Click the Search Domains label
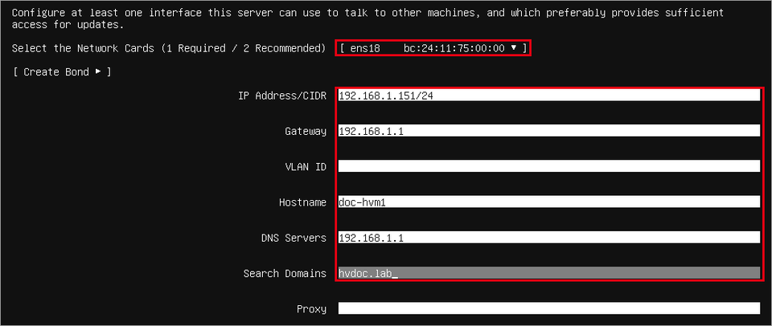 pos(285,273)
